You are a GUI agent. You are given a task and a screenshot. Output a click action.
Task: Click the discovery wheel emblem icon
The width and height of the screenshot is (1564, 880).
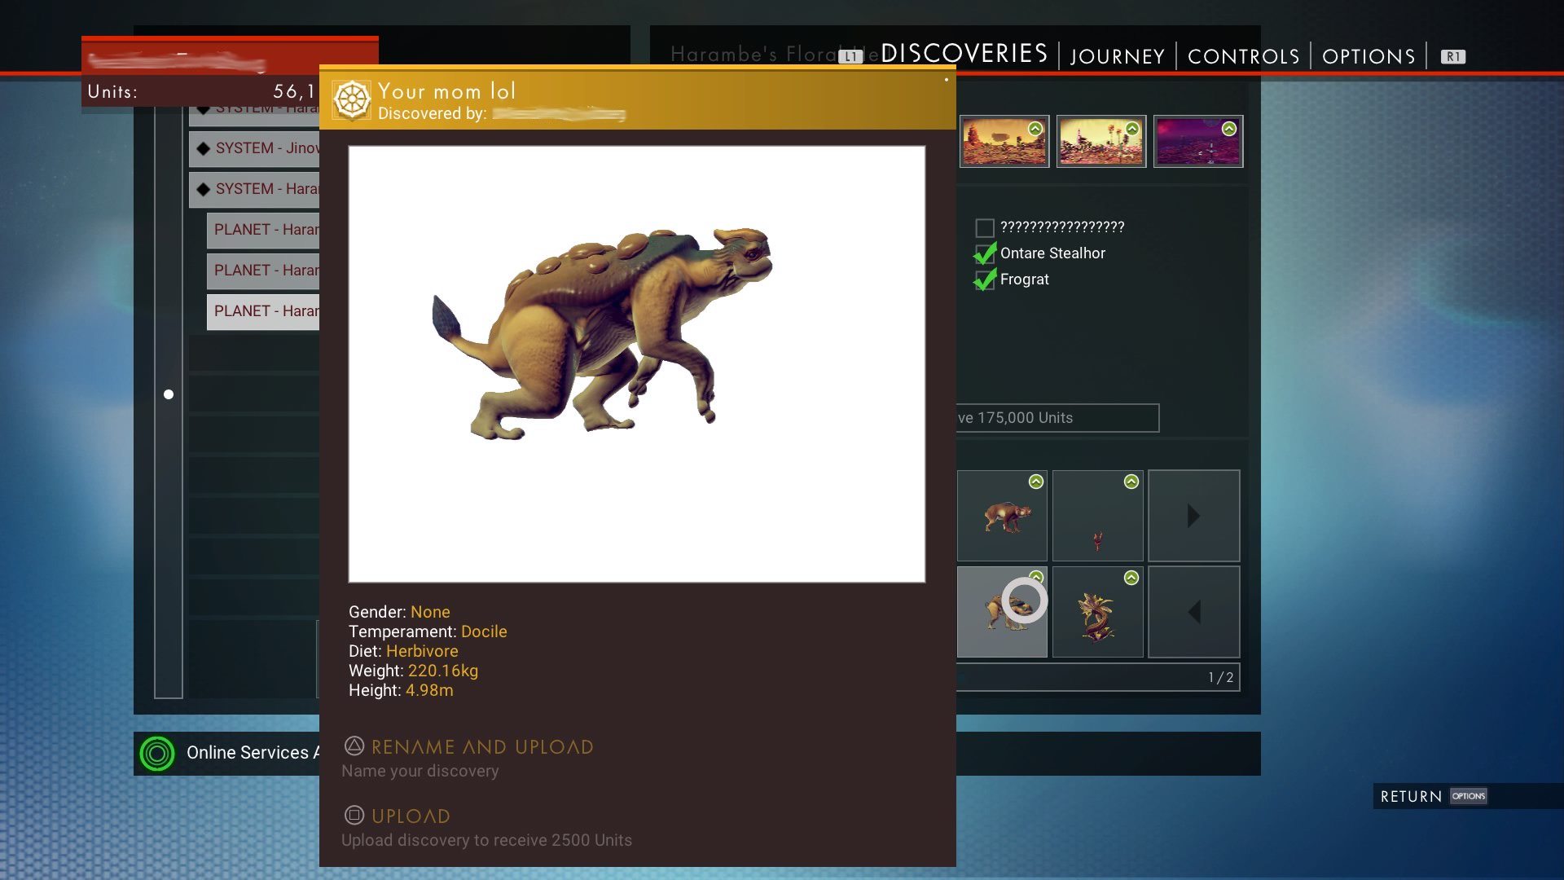[352, 100]
